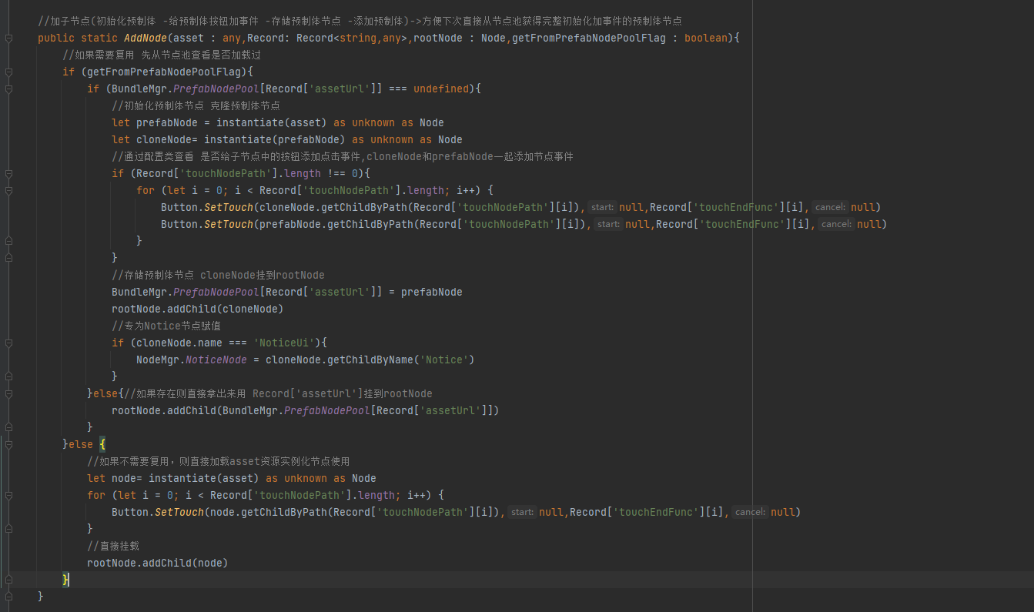The width and height of the screenshot is (1034, 612).
Task: Click the "//专为Notice节点赋值" comment
Action: (166, 326)
